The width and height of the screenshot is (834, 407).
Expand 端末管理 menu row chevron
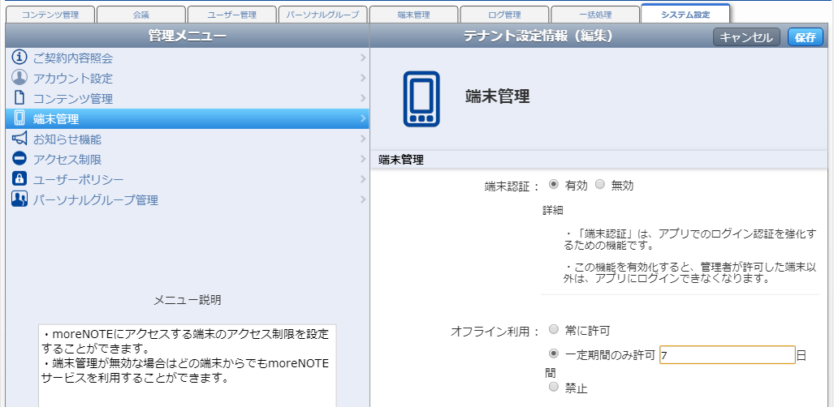click(x=363, y=118)
